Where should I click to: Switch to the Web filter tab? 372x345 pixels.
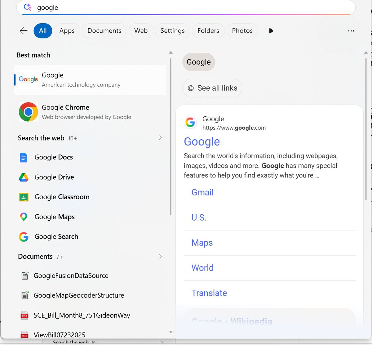coord(141,31)
